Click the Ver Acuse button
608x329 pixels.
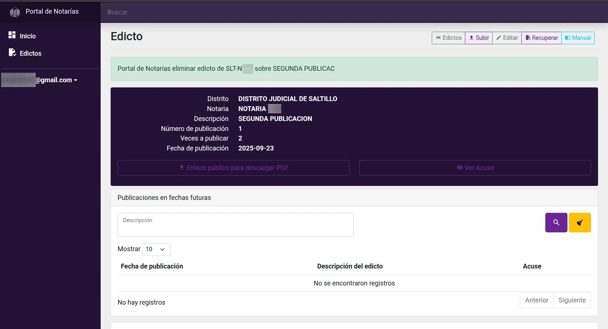tap(475, 168)
